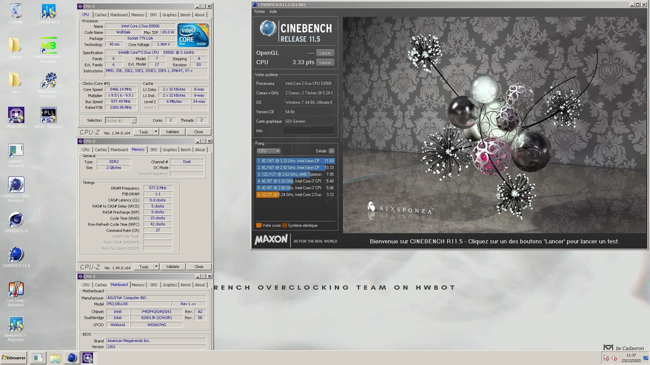Click the show desktop tray icon
Screen dimensions: 650x365
pos(646,358)
